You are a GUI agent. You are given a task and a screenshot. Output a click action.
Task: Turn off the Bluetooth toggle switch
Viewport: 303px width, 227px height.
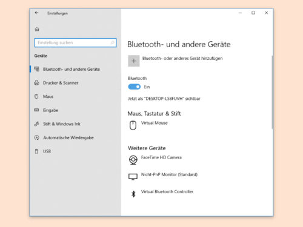tap(135, 87)
